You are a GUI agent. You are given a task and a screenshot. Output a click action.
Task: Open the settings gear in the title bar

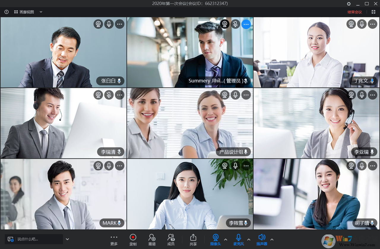(x=349, y=4)
